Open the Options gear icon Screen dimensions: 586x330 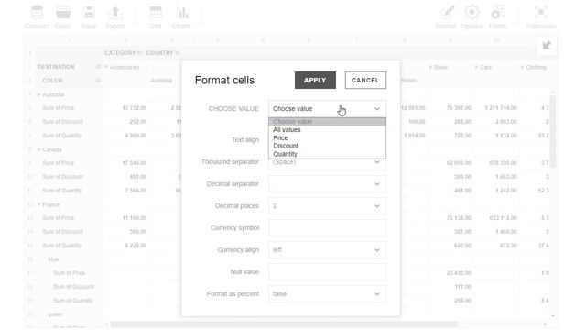point(472,16)
